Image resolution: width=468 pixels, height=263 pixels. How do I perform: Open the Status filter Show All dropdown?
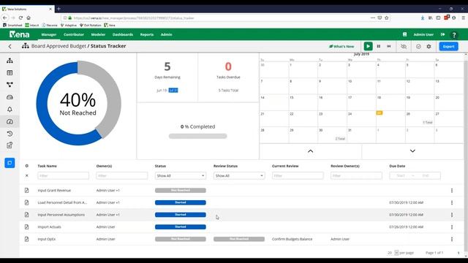tap(181, 175)
